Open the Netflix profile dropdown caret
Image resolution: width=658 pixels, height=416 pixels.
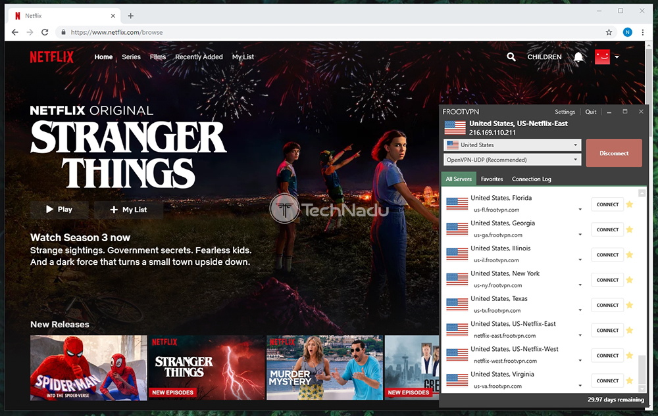pyautogui.click(x=617, y=57)
